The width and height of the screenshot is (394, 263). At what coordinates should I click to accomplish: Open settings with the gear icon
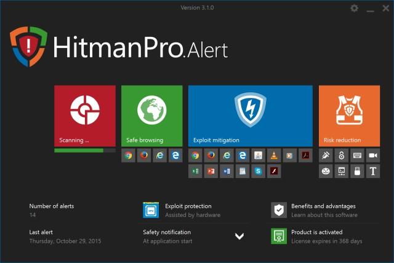[x=354, y=8]
